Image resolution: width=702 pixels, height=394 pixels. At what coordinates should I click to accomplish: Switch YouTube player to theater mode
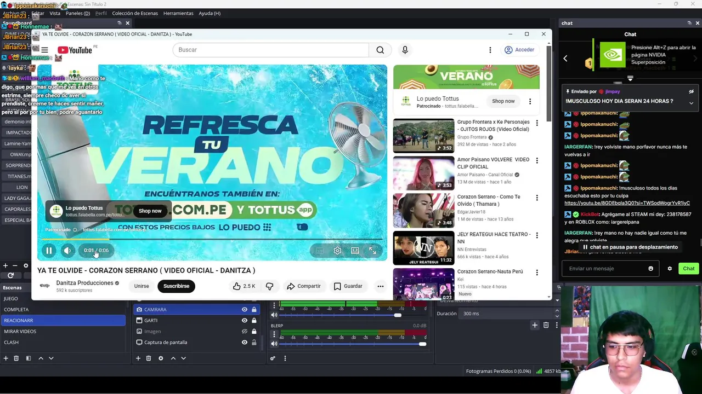coord(355,251)
